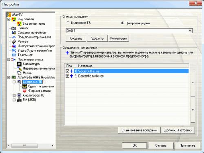Select Разное in the settings tree
Viewport: 204px width, 153px height.
pos(22,42)
